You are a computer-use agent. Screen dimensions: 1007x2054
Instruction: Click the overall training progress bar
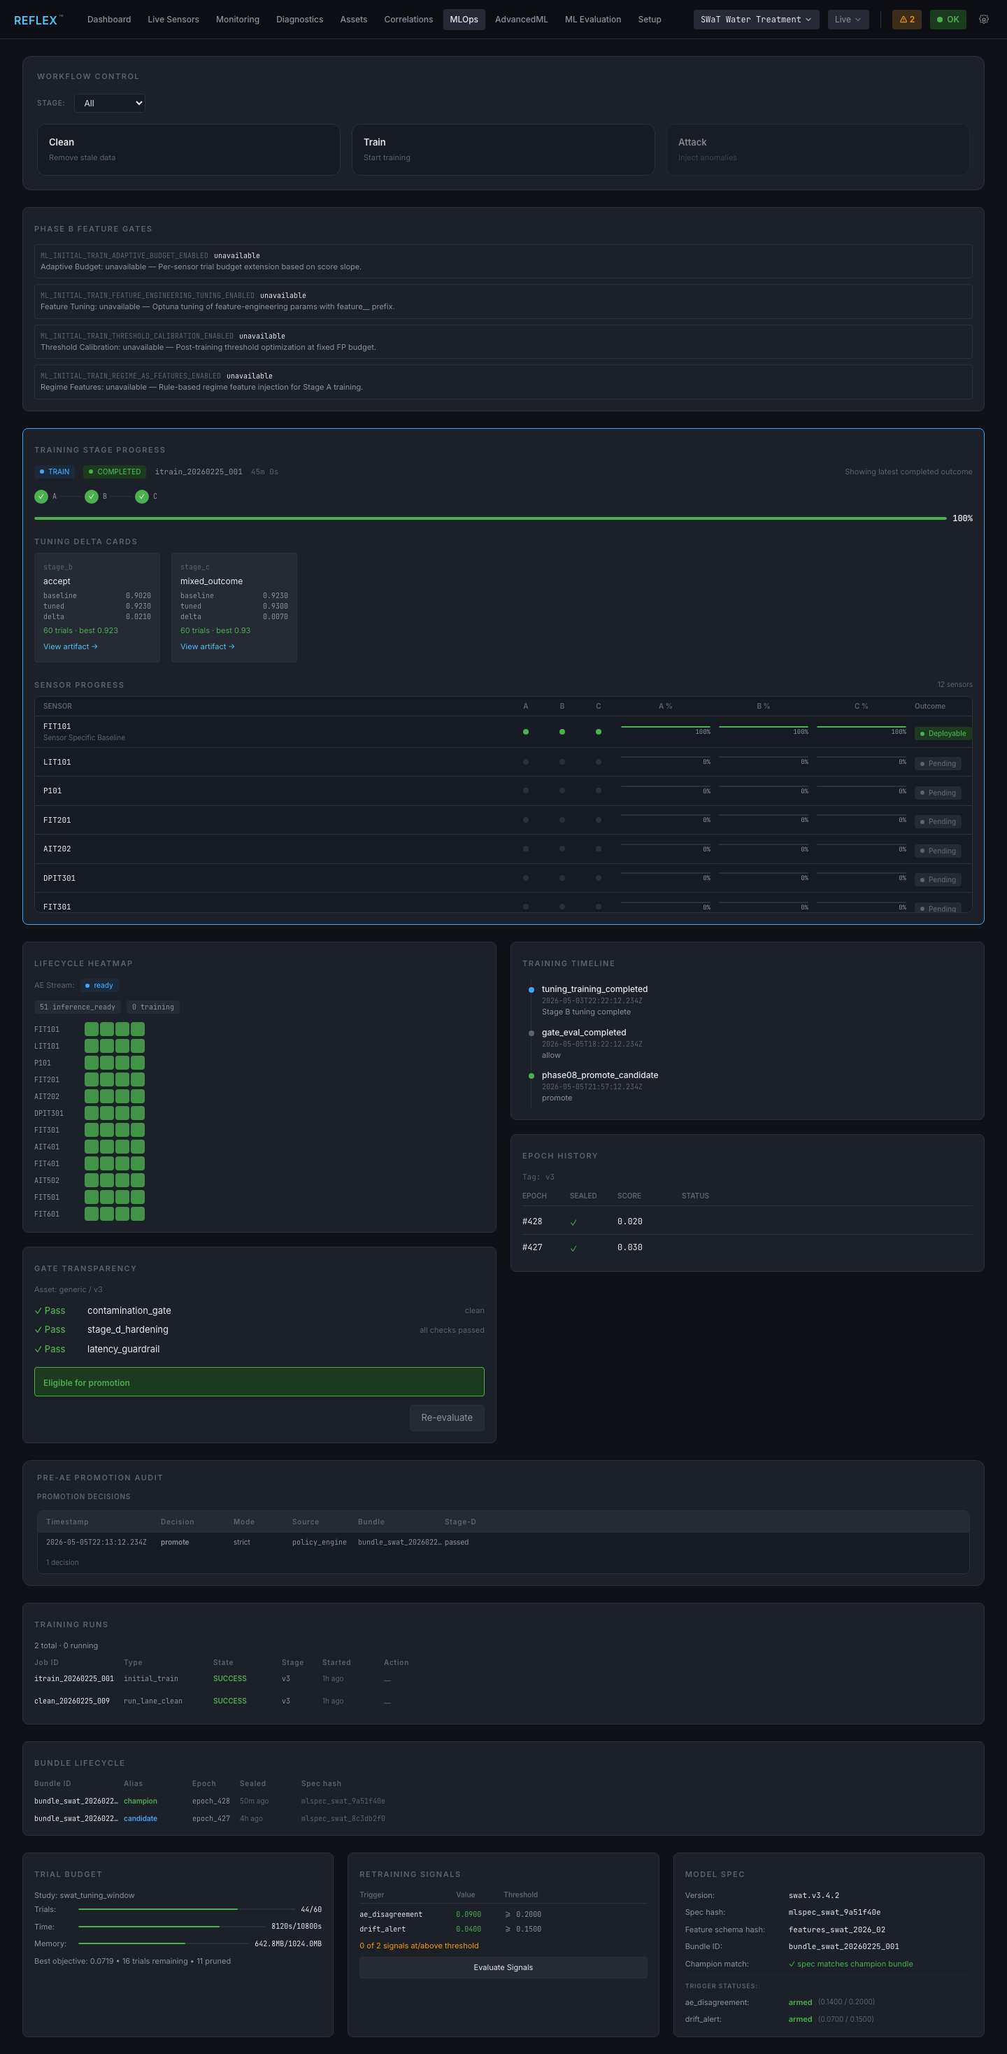490,518
